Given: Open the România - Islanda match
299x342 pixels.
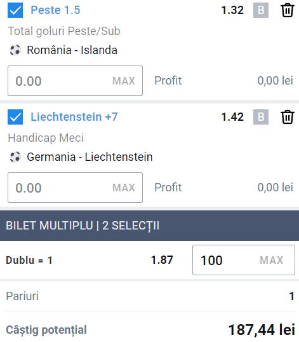Looking at the screenshot, I should pyautogui.click(x=72, y=50).
